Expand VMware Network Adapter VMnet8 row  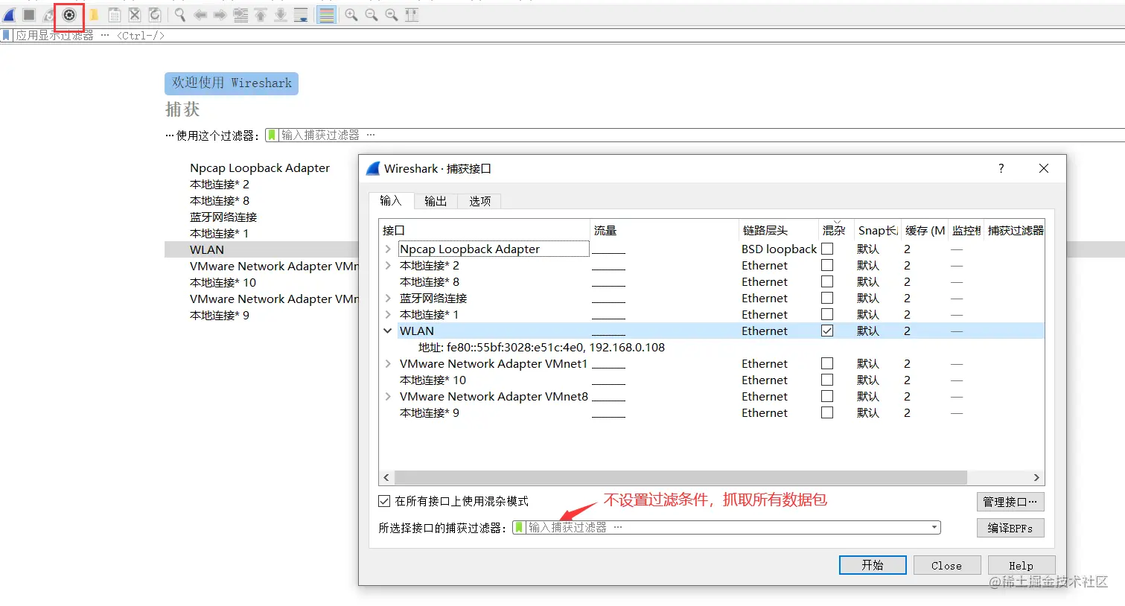coord(388,396)
